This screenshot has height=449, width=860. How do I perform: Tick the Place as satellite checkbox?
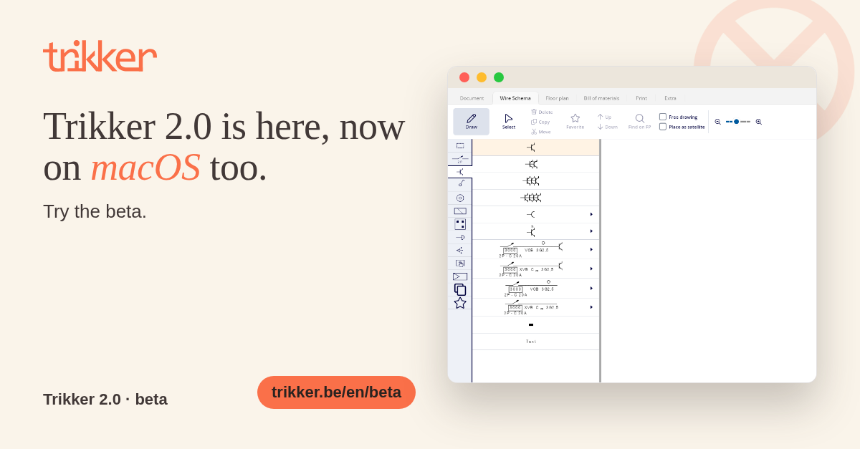pyautogui.click(x=663, y=127)
